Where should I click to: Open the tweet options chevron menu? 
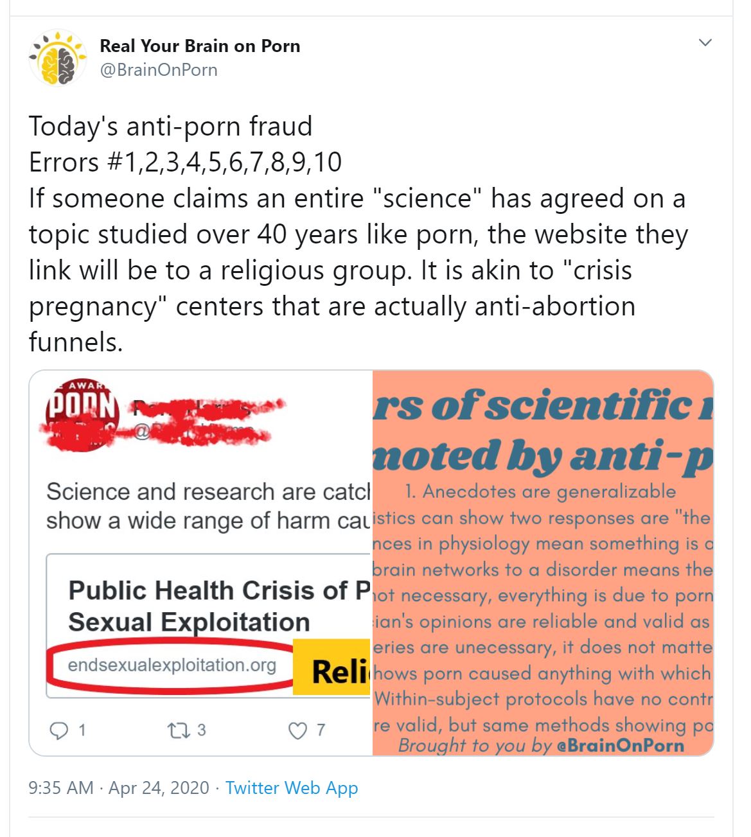(x=705, y=43)
